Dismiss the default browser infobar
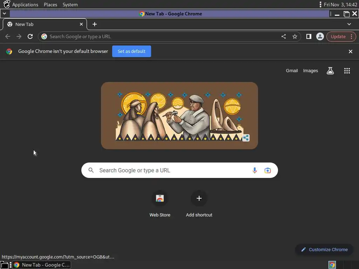Screen dimensions: 359x269 tap(350, 51)
